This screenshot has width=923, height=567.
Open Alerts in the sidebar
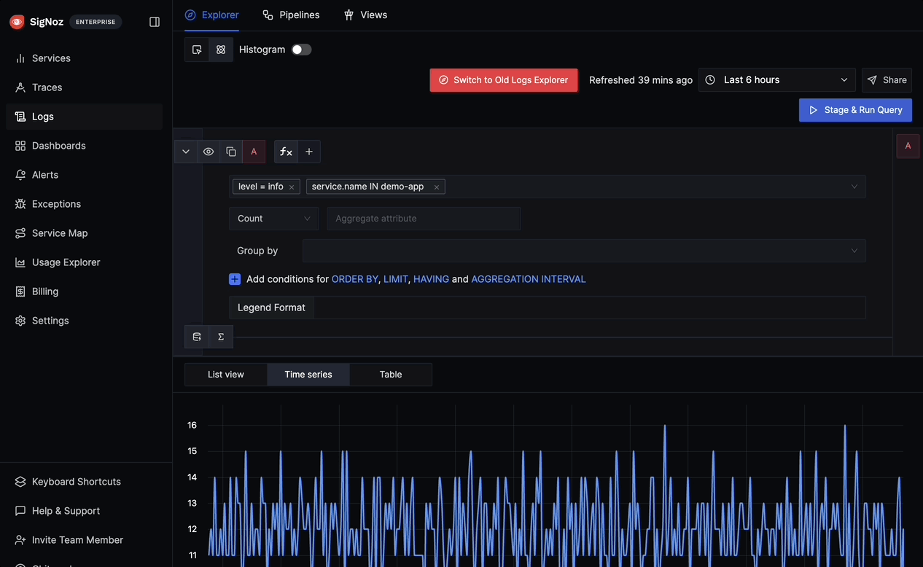pyautogui.click(x=84, y=175)
